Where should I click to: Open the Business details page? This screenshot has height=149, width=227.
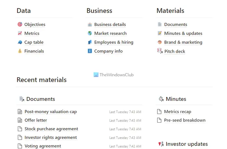pyautogui.click(x=110, y=24)
